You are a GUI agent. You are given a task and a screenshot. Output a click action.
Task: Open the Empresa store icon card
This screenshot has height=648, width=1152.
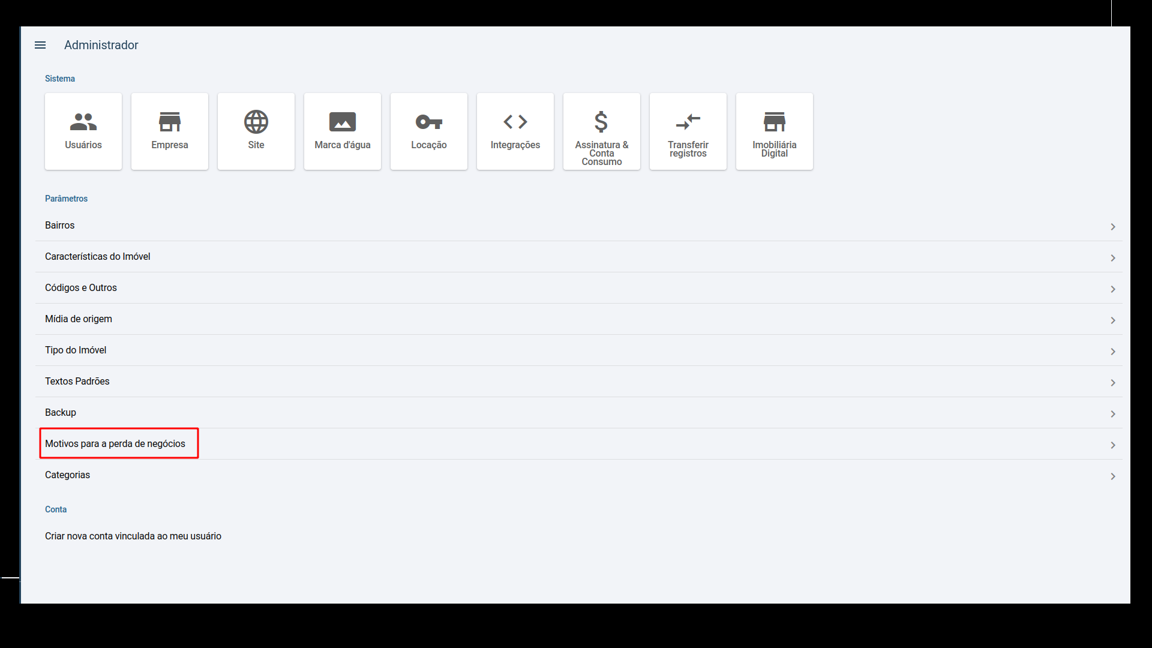170,131
